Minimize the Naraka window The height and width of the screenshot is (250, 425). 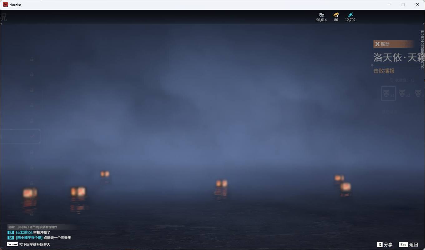tap(389, 5)
